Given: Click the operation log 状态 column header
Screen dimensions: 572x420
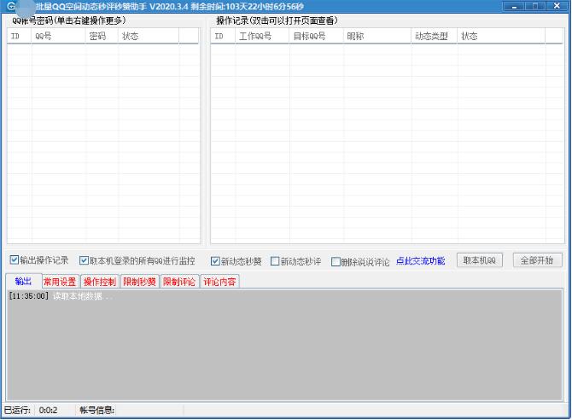Looking at the screenshot, I should coord(501,36).
